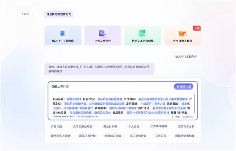236x151 pixels.
Task: Select the 商业计划书 topic suggestion
Action: pos(110,127)
